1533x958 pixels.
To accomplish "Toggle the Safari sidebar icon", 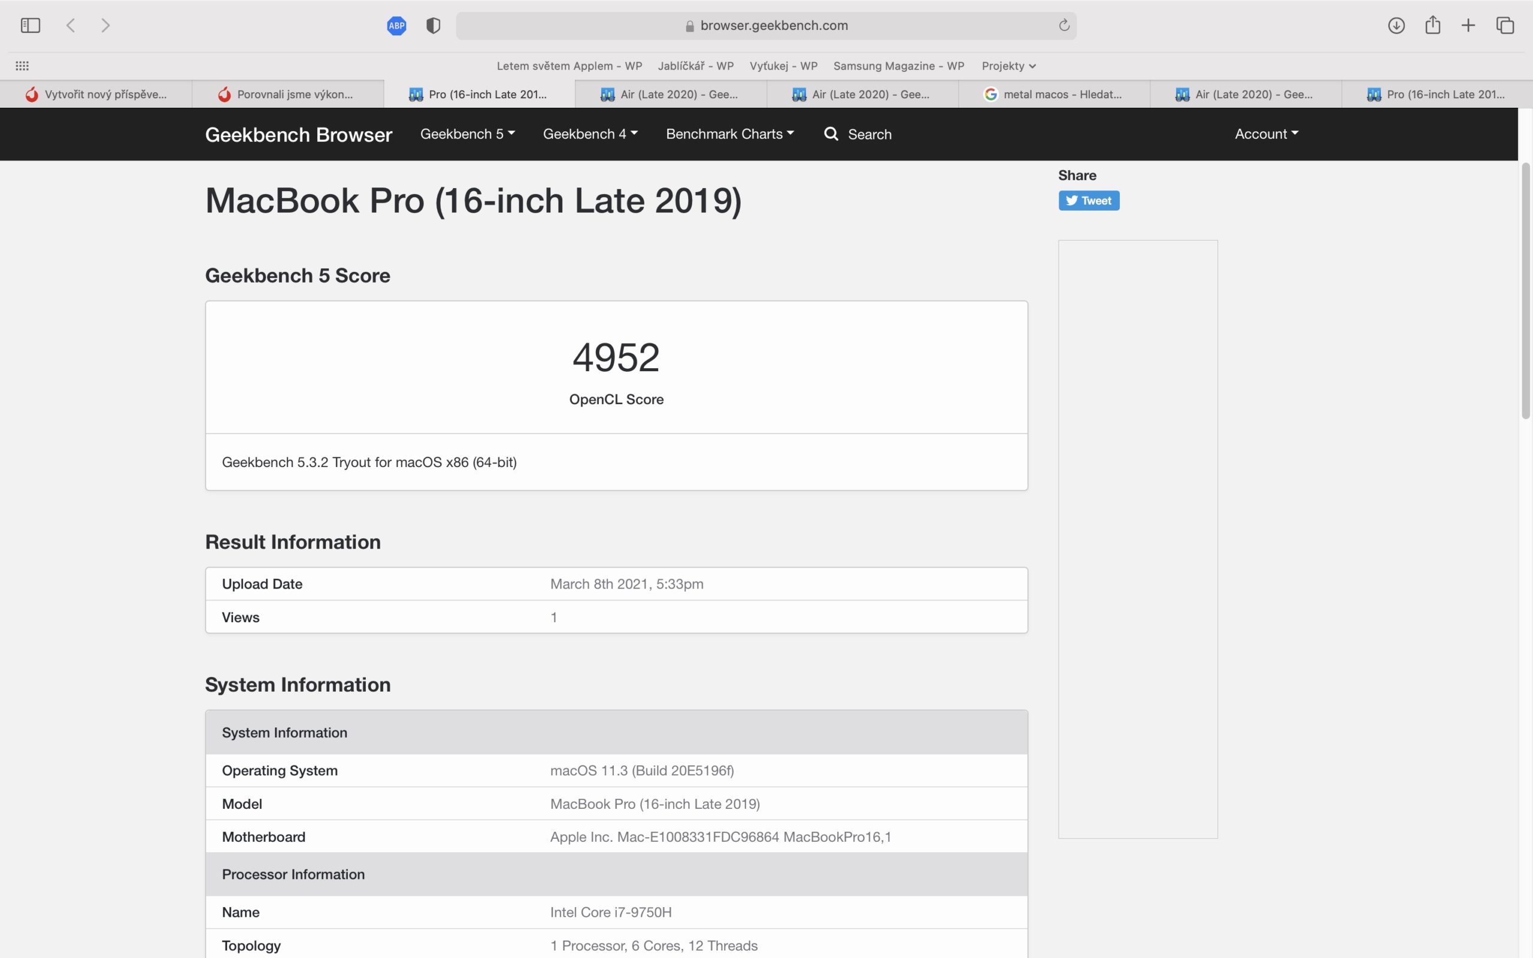I will (31, 25).
